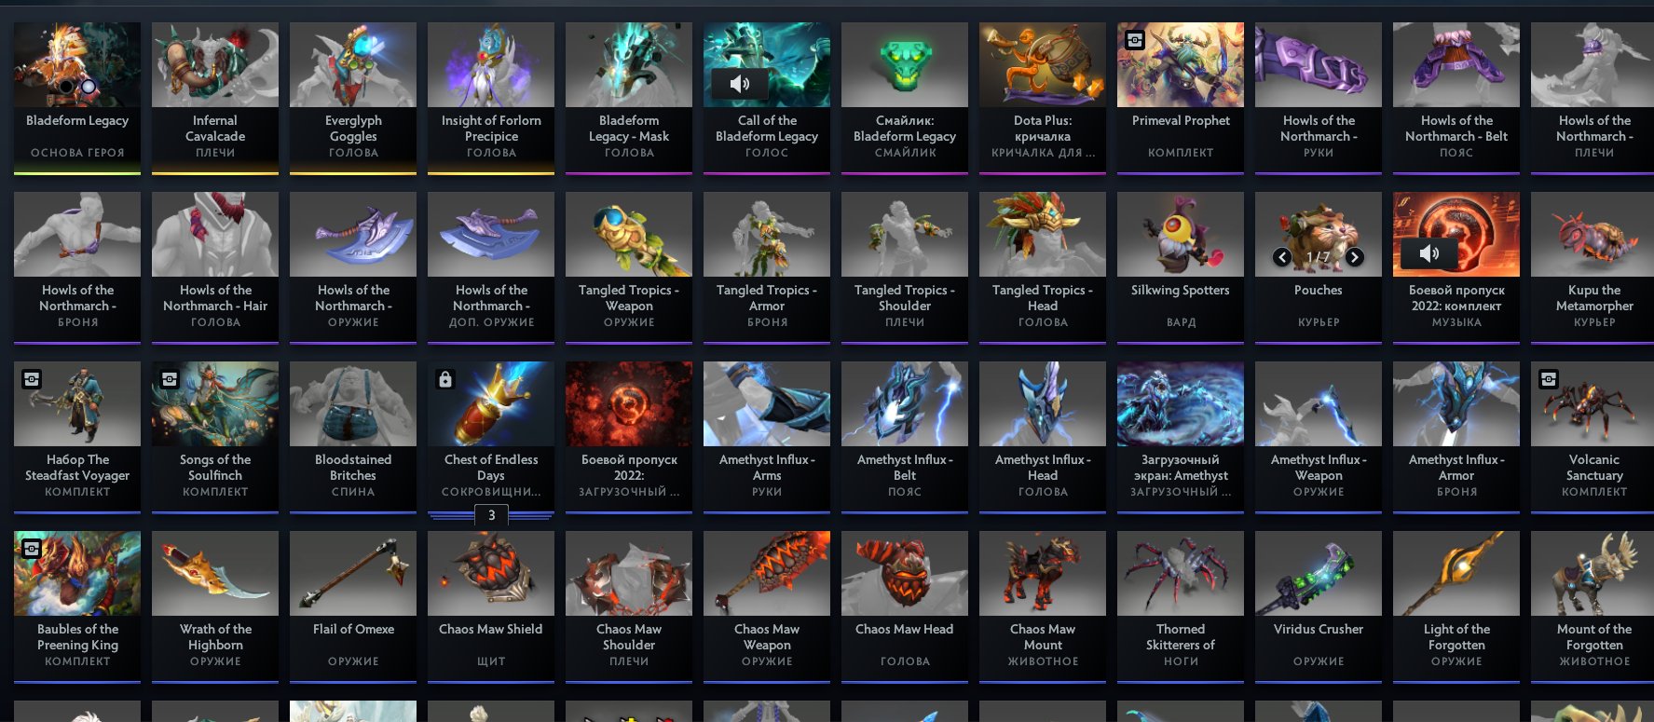1654x722 pixels.
Task: Open the Everglyph Goggles head item
Action: [x=353, y=98]
